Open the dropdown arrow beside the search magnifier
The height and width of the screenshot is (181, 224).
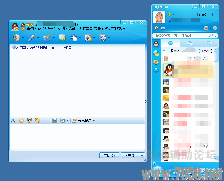[x=215, y=36]
